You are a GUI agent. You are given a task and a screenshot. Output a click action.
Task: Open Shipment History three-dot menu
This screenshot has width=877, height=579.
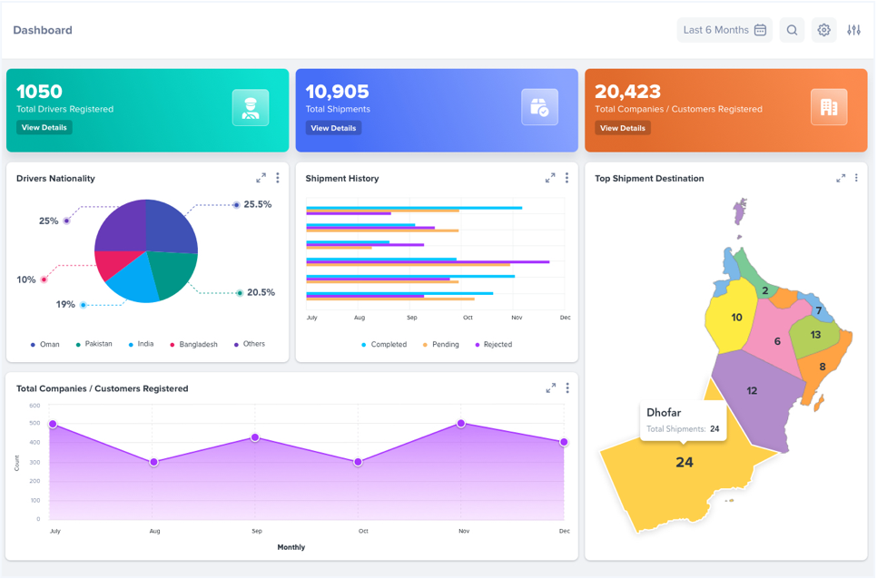click(x=567, y=178)
